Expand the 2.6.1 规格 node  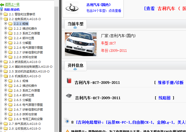click(x=6, y=81)
